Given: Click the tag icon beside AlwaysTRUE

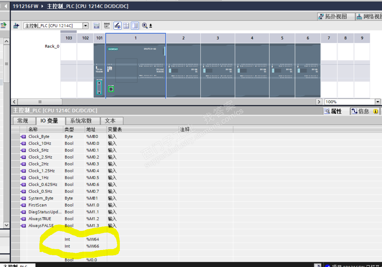Looking at the screenshot, I should coord(23,219).
